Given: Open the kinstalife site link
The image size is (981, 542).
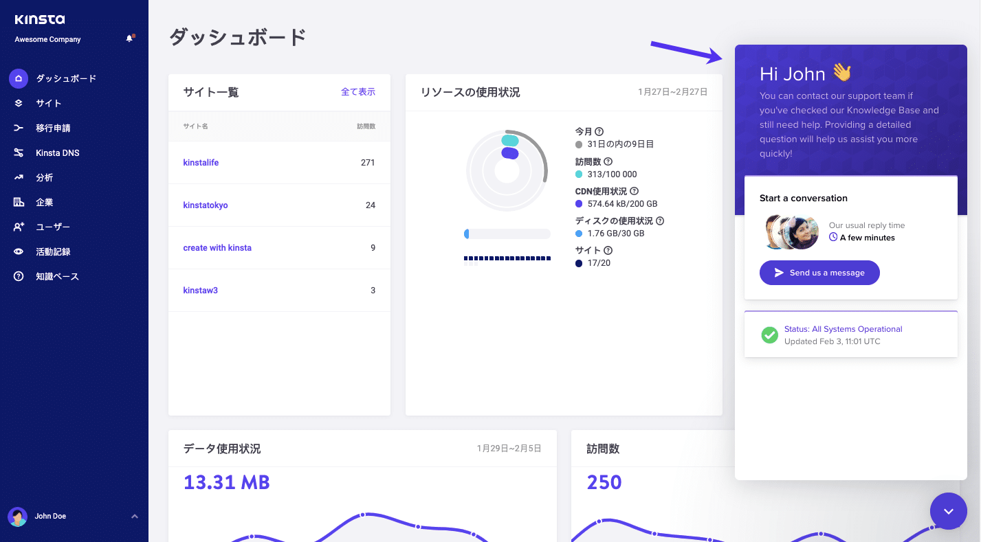Looking at the screenshot, I should click(x=201, y=162).
